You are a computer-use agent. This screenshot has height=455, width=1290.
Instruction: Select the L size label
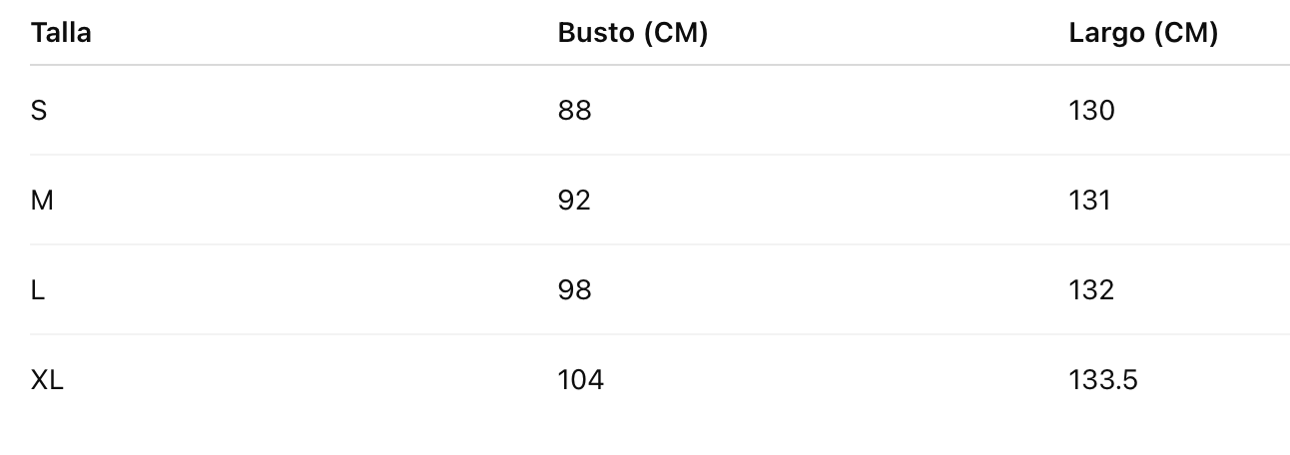pos(38,290)
